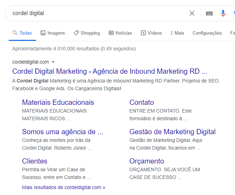Clear the search box with the X icon

click(x=192, y=13)
